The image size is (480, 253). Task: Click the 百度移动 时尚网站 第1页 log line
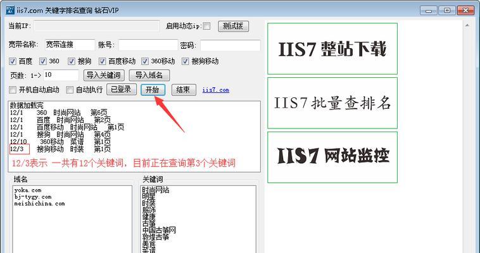67,128
